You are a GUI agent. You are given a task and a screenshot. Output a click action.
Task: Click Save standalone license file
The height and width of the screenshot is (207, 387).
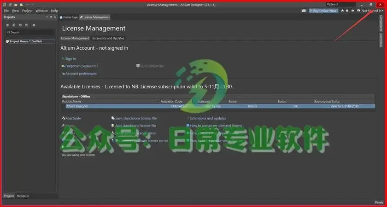(x=136, y=118)
